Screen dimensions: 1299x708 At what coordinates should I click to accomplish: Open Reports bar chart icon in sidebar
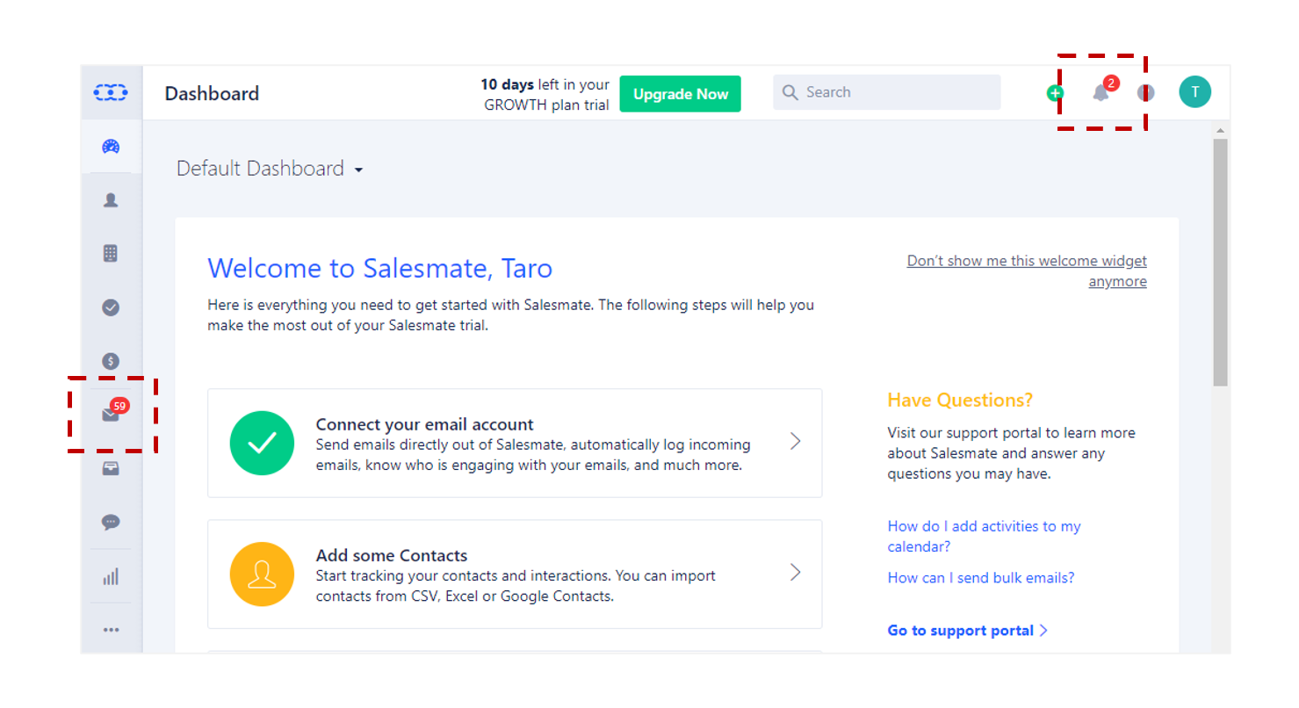pyautogui.click(x=111, y=577)
